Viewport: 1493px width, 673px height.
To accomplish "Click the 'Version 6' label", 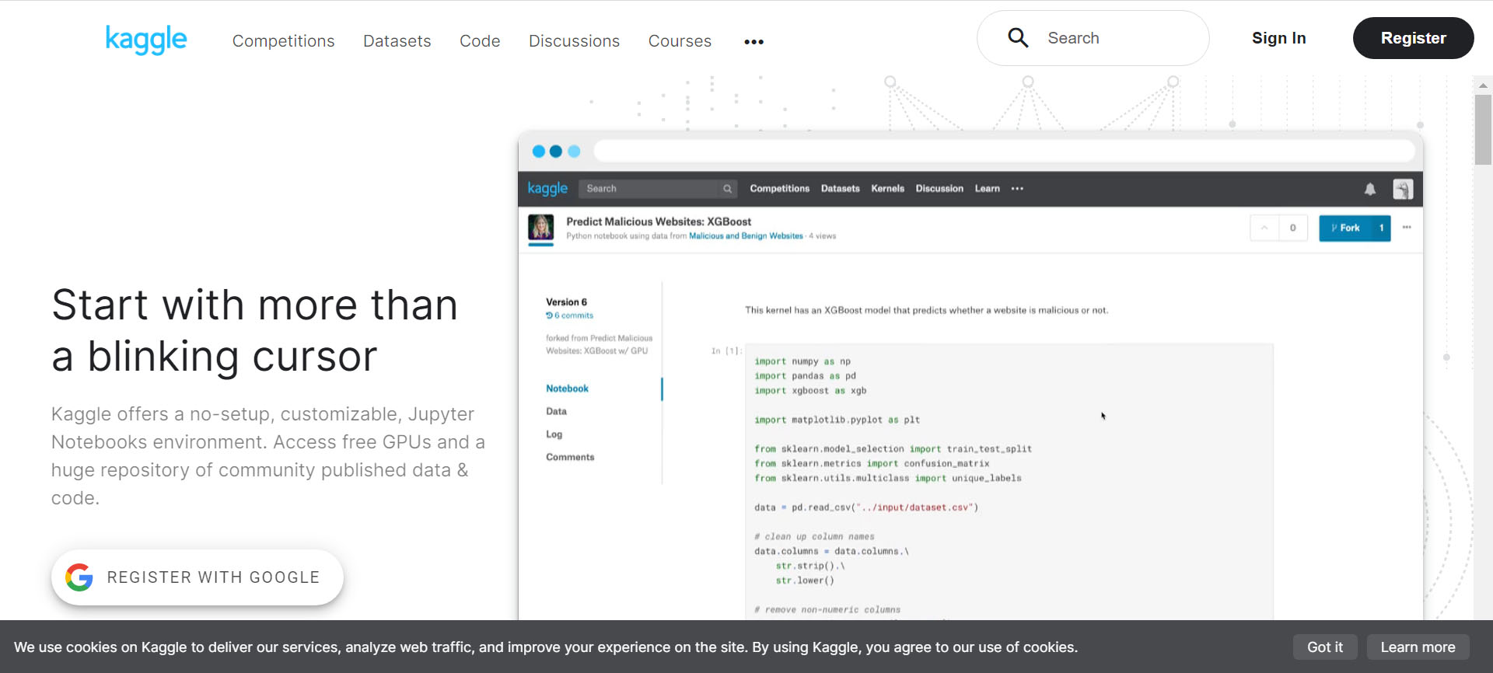I will click(566, 302).
